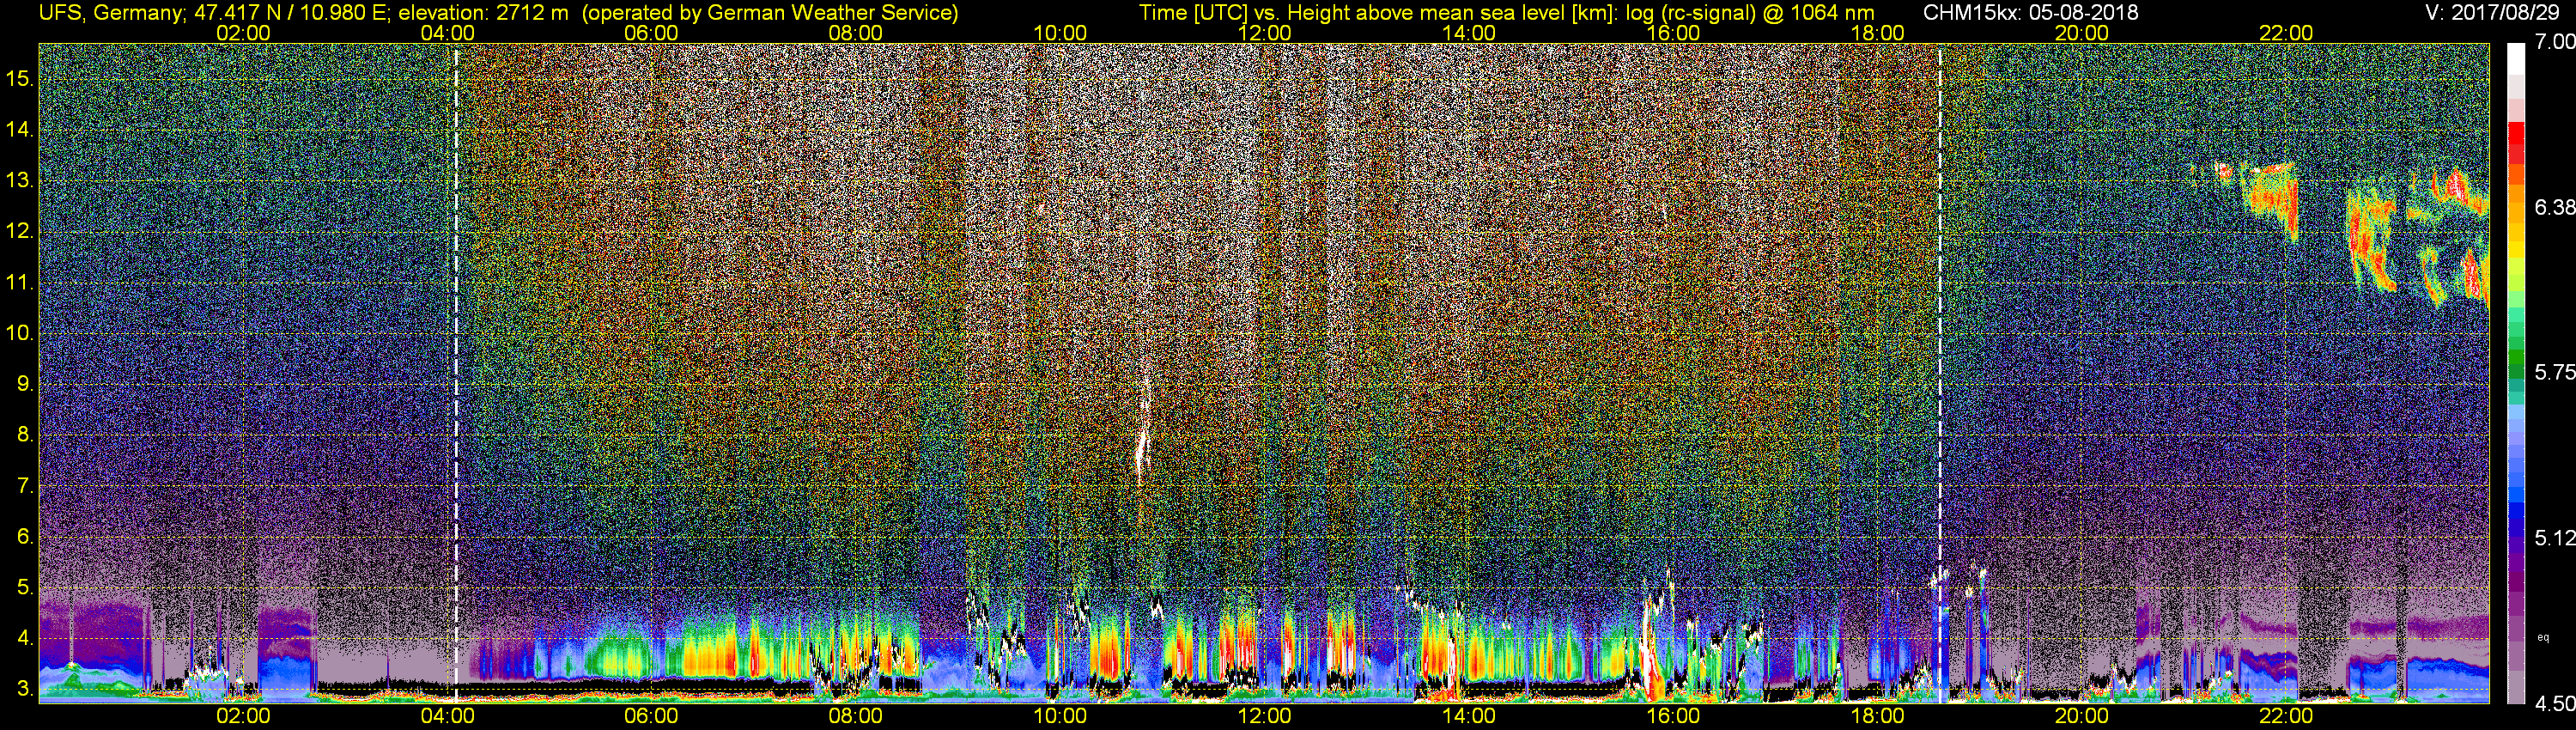
Task: Click '20:00' on the top time axis
Action: 2082,33
